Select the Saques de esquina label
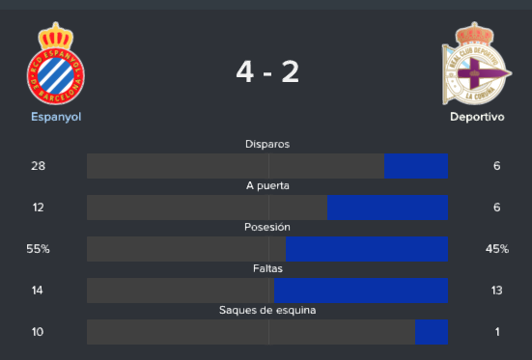 [x=267, y=310]
